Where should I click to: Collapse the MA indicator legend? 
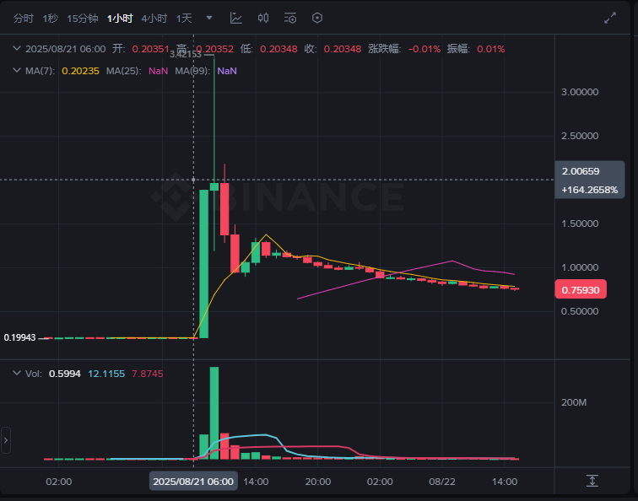[17, 70]
